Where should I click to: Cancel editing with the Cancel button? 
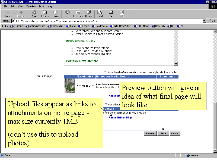pos(175,133)
